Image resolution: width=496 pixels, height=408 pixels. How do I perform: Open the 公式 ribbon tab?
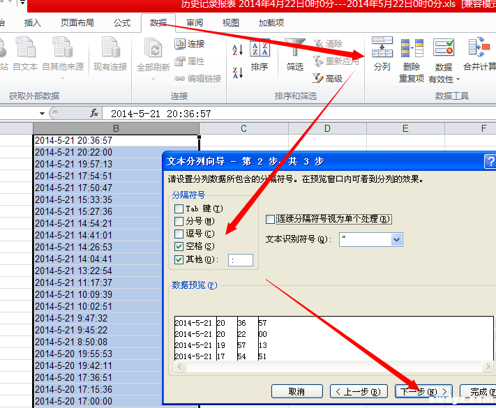point(122,23)
